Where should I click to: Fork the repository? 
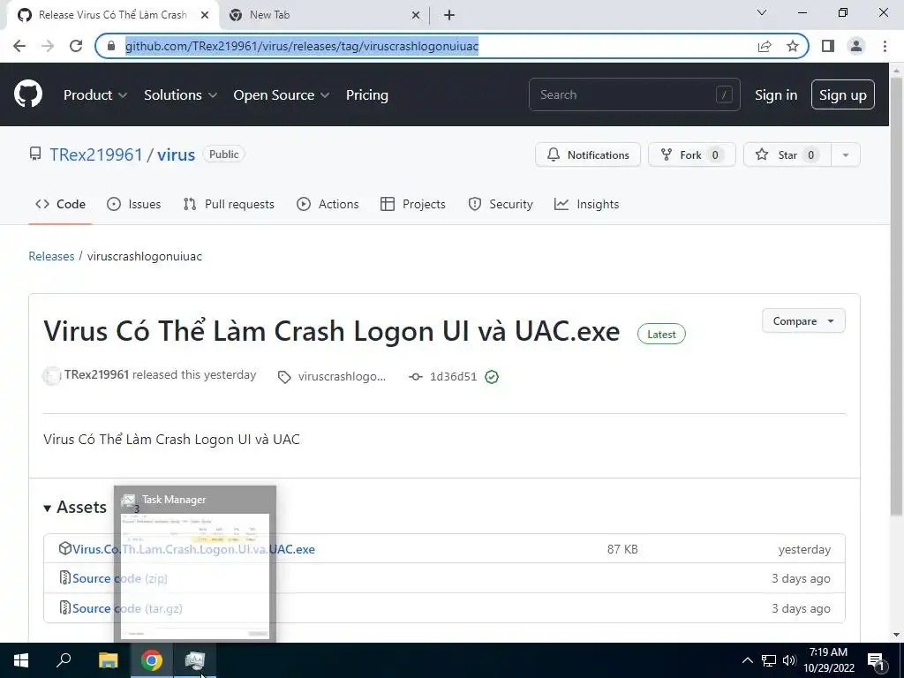[692, 154]
